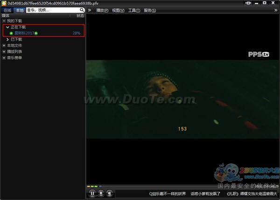The image size is (280, 200).
Task: Open the 工具(T) menu
Action: tap(134, 10)
